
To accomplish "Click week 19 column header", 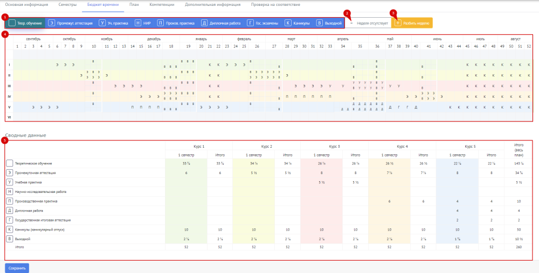I will (x=188, y=46).
